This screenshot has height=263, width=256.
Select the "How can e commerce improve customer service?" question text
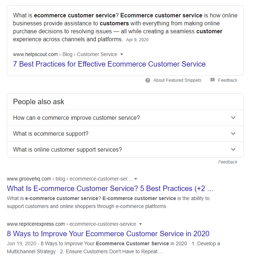coord(76,118)
